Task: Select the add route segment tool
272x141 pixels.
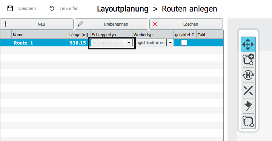Action: click(248, 60)
